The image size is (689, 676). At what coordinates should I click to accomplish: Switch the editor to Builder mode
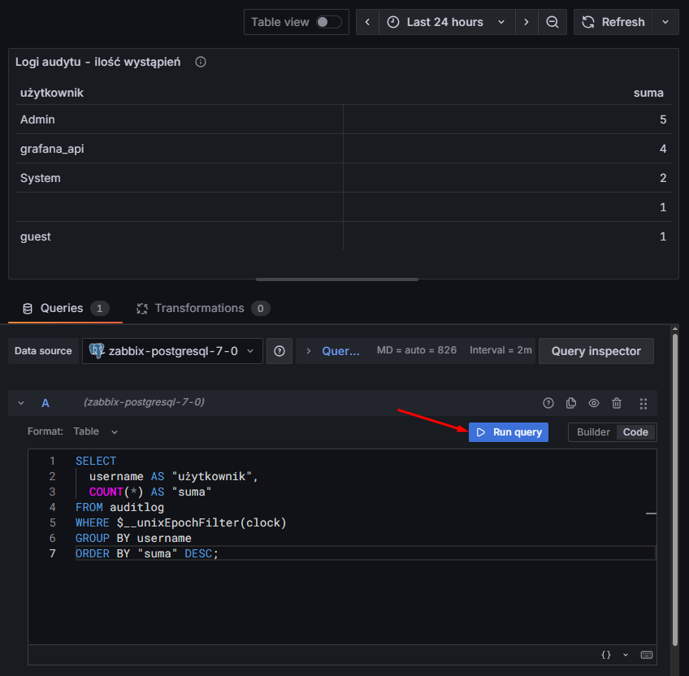click(x=593, y=432)
